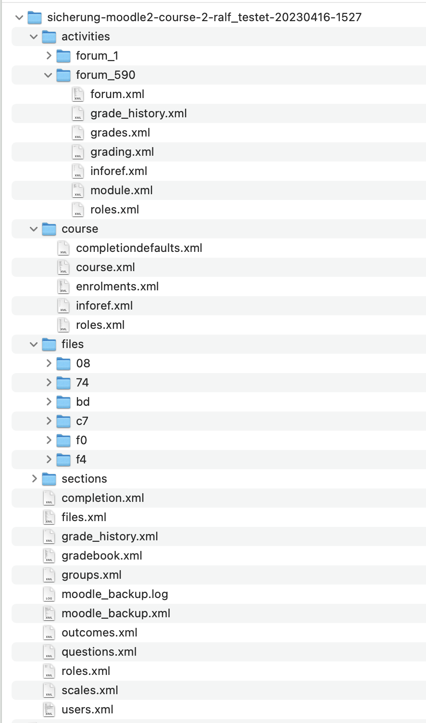Screen dimensions: 426x723
Task: Collapse the activities folder chevron
Action: pyautogui.click(x=34, y=37)
